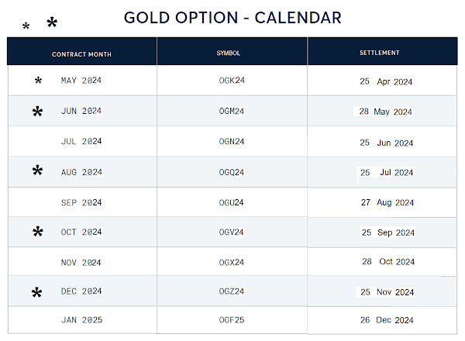Click the asterisk beside DEC 2024

[x=36, y=293]
